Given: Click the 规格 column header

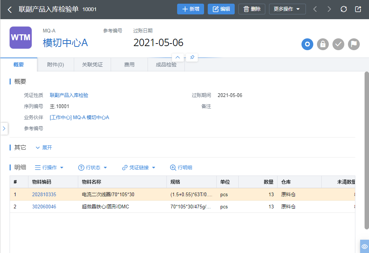Looking at the screenshot, I should pos(192,182).
